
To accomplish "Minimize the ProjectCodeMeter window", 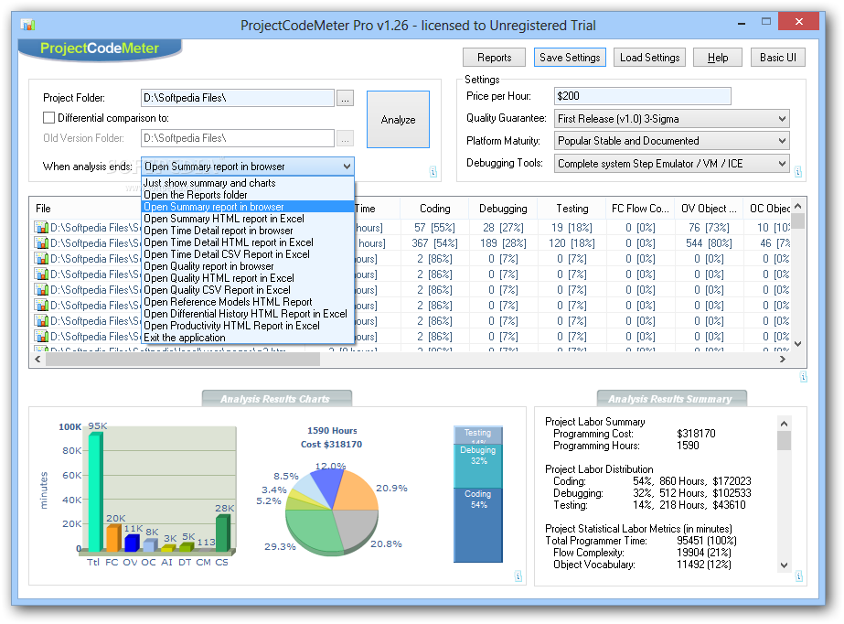I will [742, 23].
